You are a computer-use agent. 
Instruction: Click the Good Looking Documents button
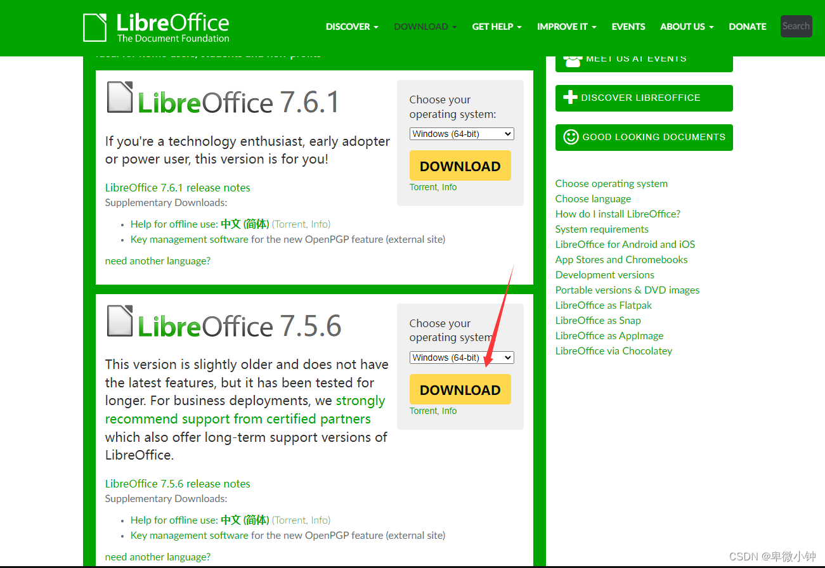(644, 138)
